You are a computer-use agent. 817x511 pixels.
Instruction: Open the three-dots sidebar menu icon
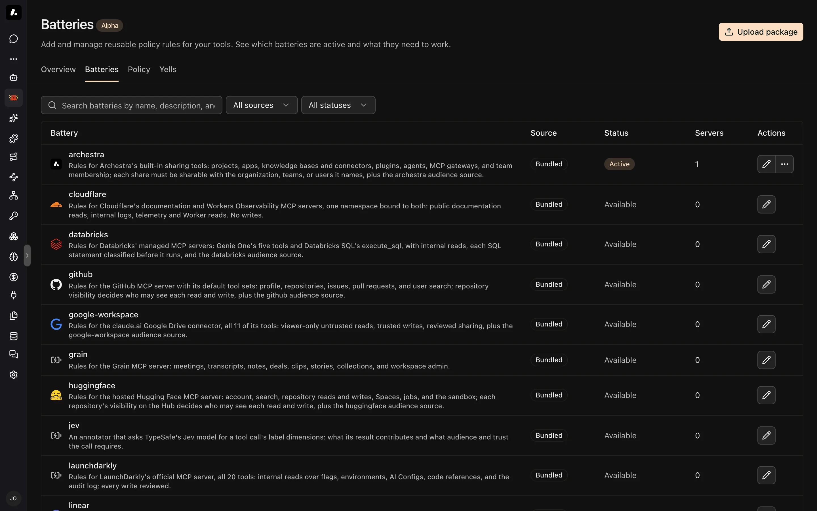14,59
